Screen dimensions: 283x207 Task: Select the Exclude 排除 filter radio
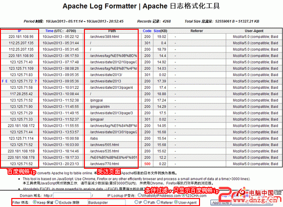click(57, 202)
